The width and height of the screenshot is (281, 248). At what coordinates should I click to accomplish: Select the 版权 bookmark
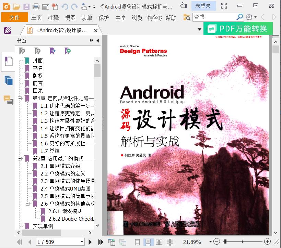[x=38, y=76]
